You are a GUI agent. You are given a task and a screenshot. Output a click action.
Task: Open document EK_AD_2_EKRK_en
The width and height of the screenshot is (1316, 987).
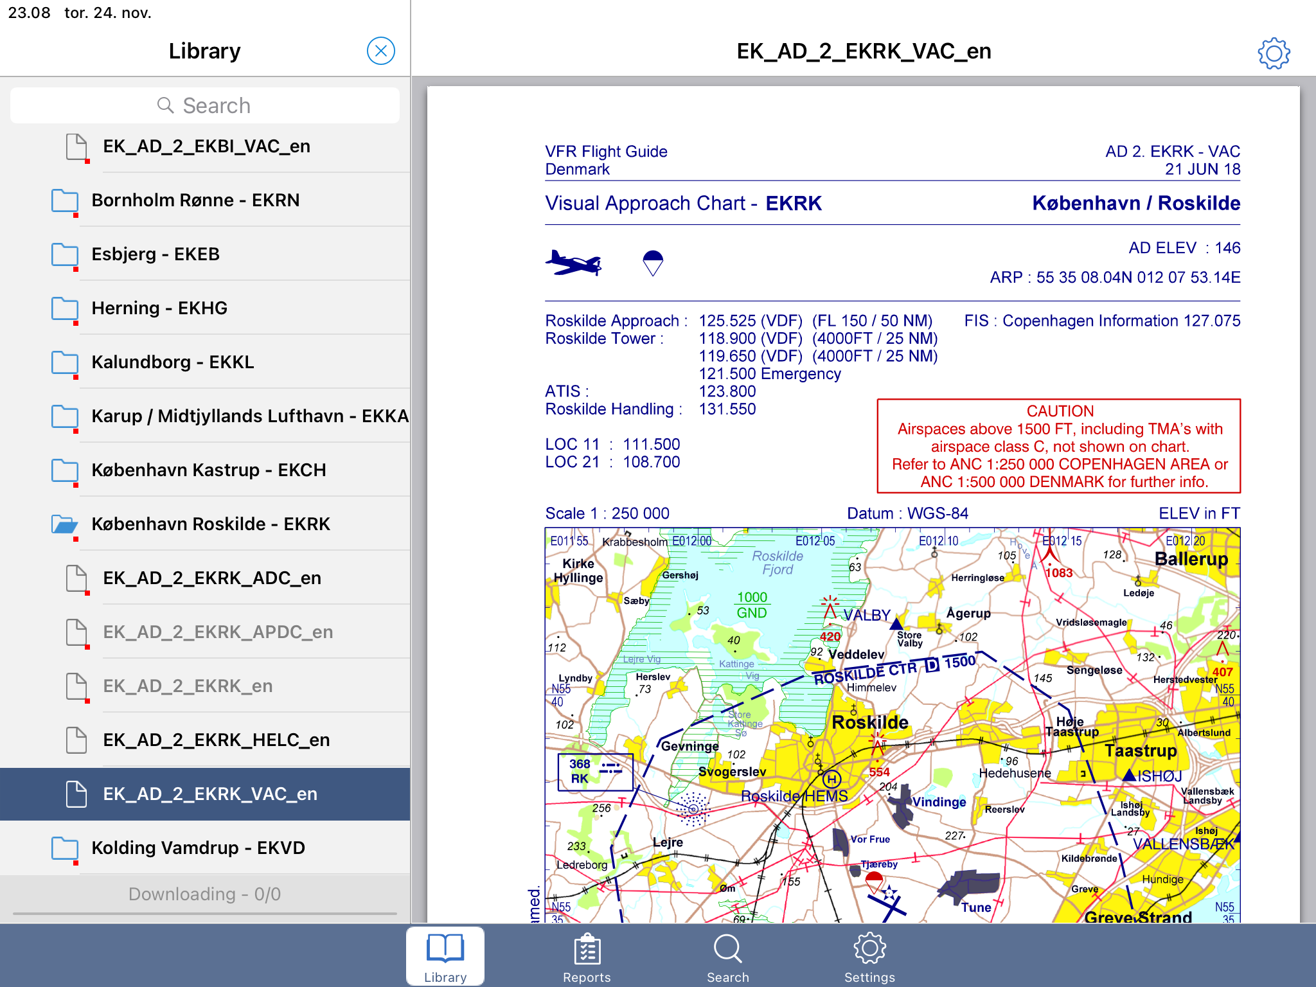coord(205,686)
